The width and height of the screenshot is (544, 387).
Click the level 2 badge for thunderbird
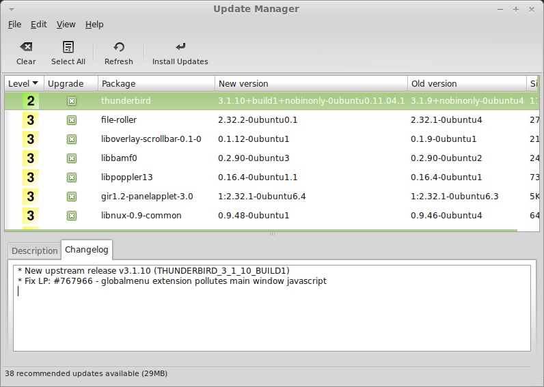[31, 101]
